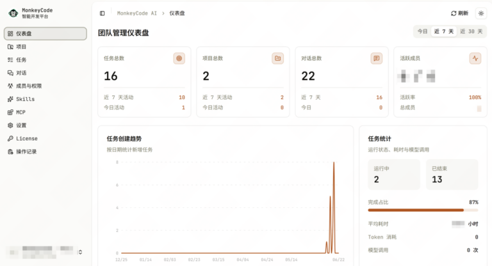The image size is (492, 266).
Task: Click the 团队管理仪表盘 heading
Action: click(123, 33)
